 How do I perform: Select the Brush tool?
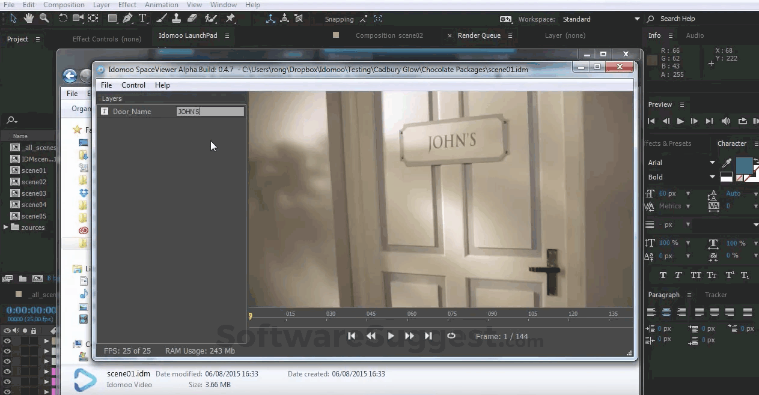(x=161, y=18)
